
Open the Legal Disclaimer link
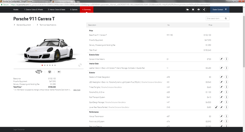(19, 130)
